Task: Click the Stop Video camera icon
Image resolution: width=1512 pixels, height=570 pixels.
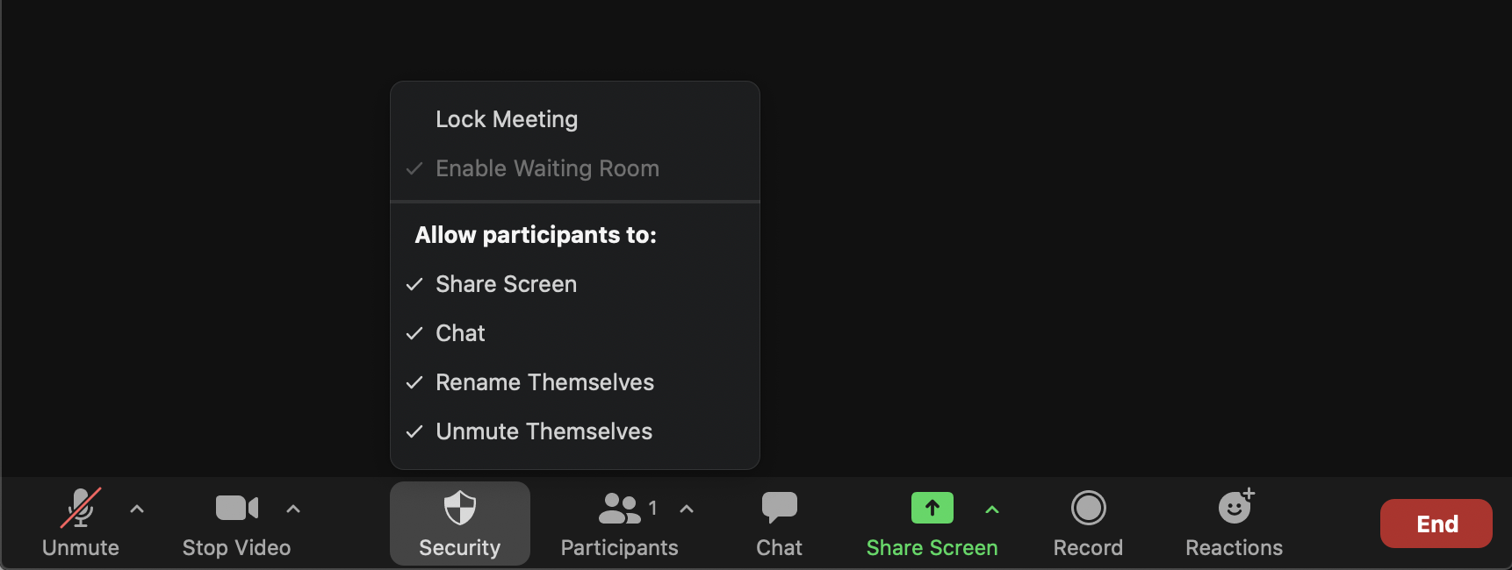Action: (x=237, y=508)
